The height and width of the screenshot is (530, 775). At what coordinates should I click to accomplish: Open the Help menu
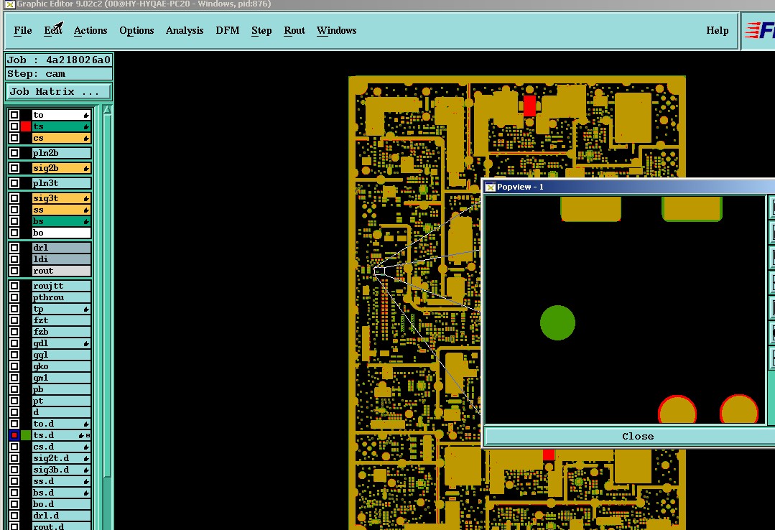tap(717, 31)
